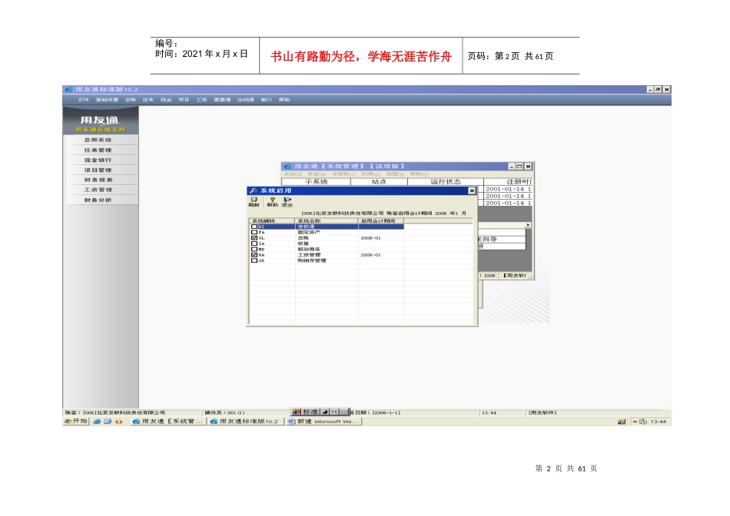Image resolution: width=730 pixels, height=516 pixels.
Task: Uncheck the WA 工资管理 checkbox
Action: (x=254, y=255)
